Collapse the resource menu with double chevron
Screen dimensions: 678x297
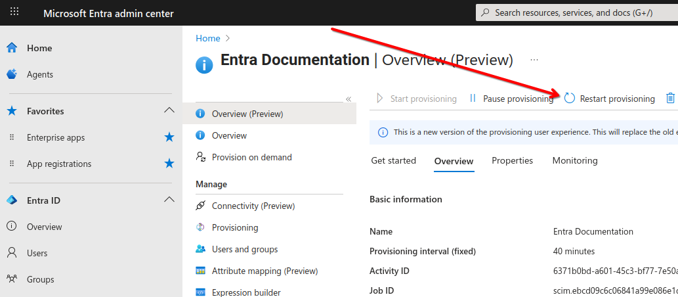[x=349, y=99]
